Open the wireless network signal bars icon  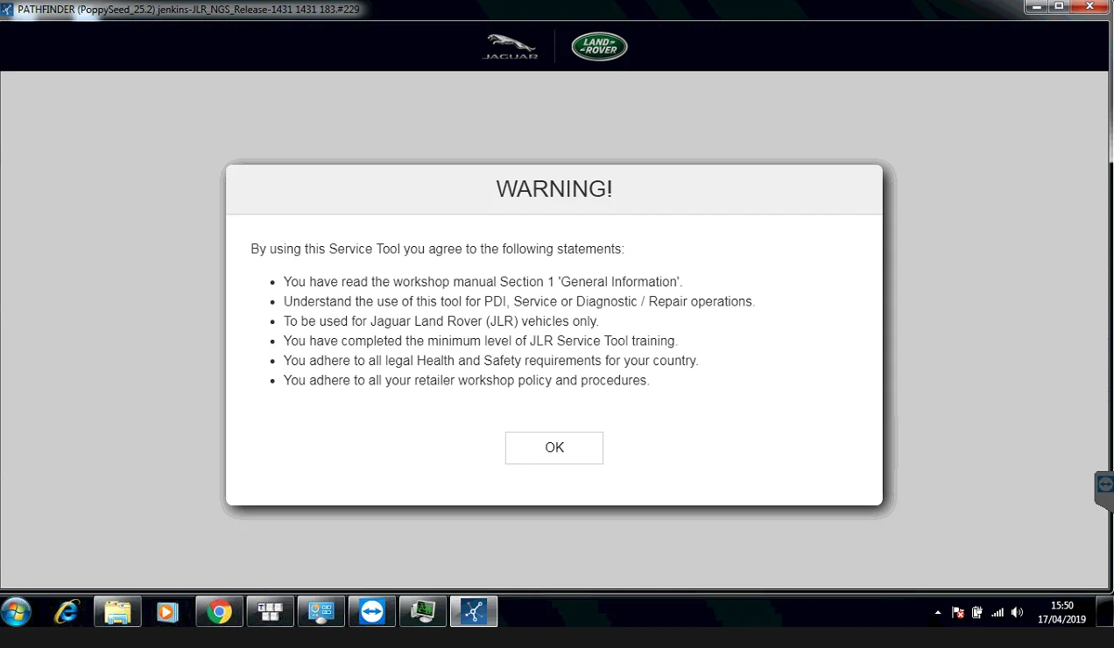[998, 612]
